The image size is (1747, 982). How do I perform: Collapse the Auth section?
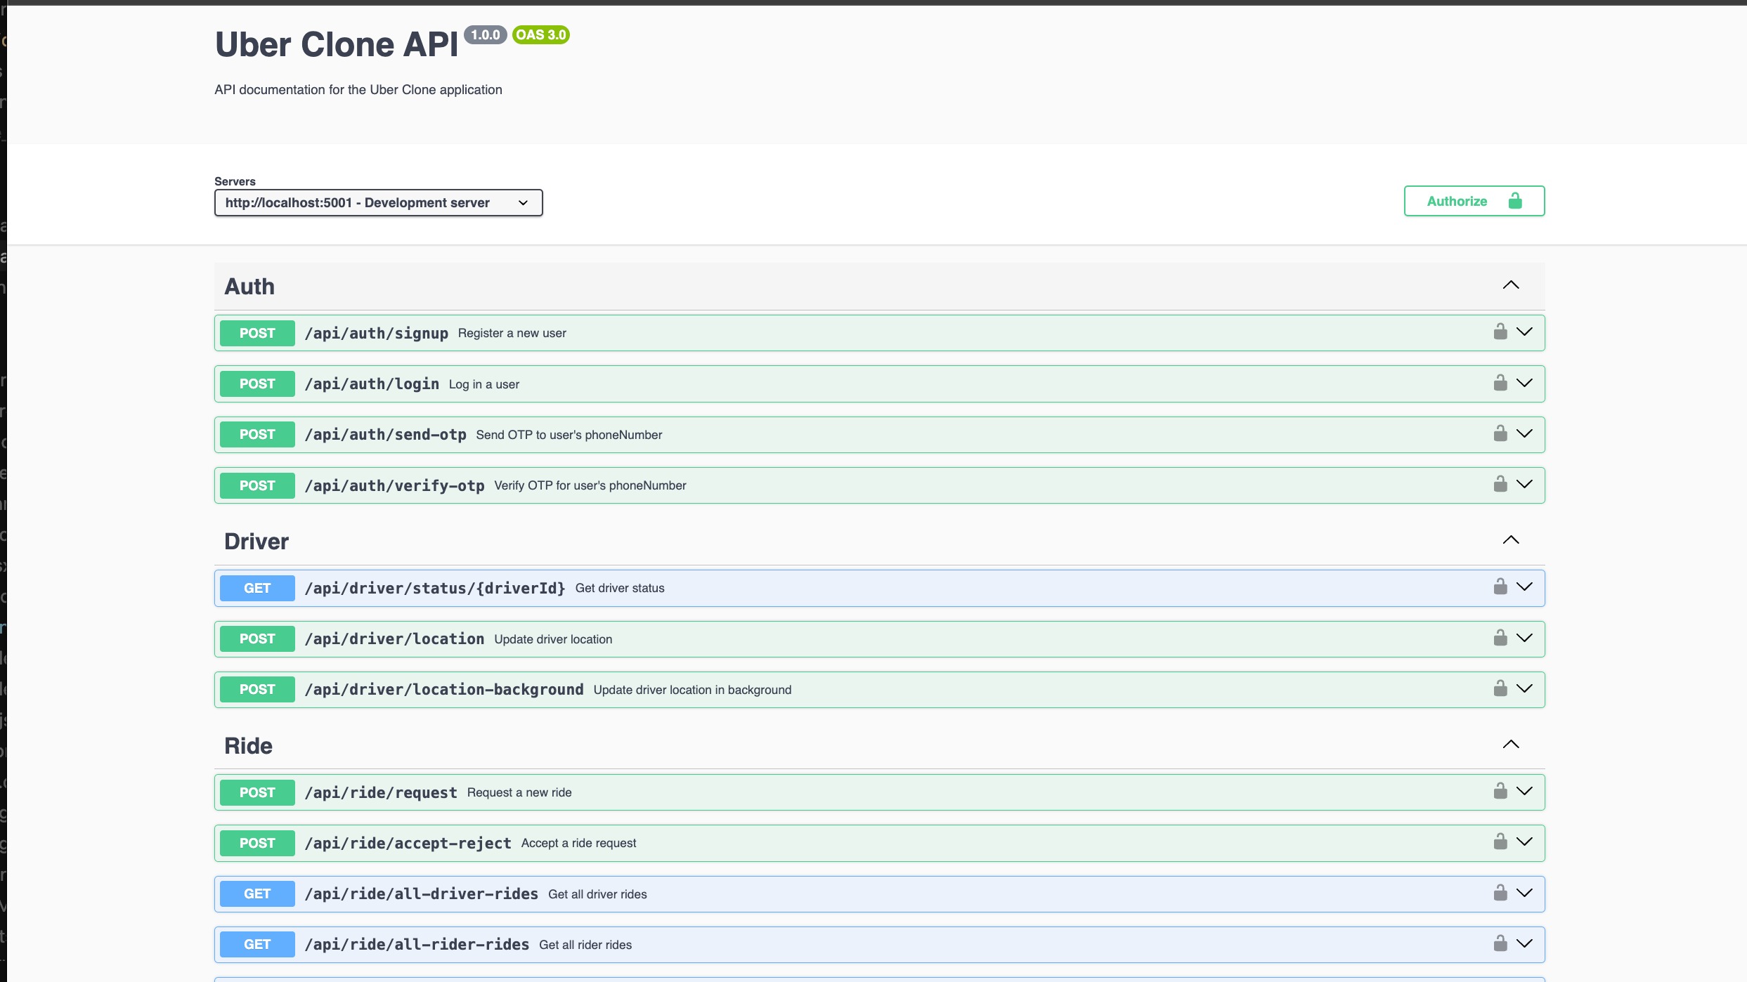(x=1511, y=285)
